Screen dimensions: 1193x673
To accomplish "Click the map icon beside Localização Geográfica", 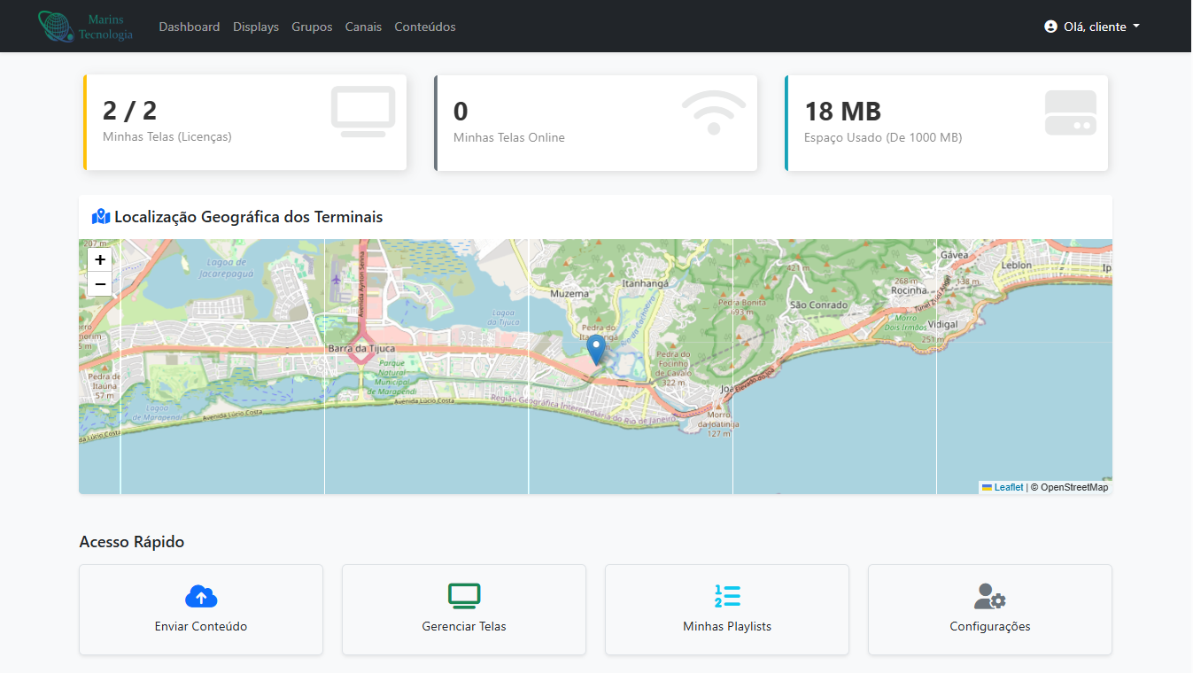I will click(x=101, y=217).
